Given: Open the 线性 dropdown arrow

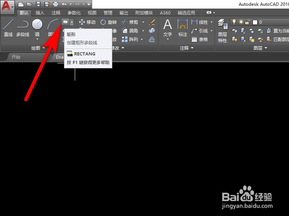Looking at the screenshot, I should (x=211, y=22).
